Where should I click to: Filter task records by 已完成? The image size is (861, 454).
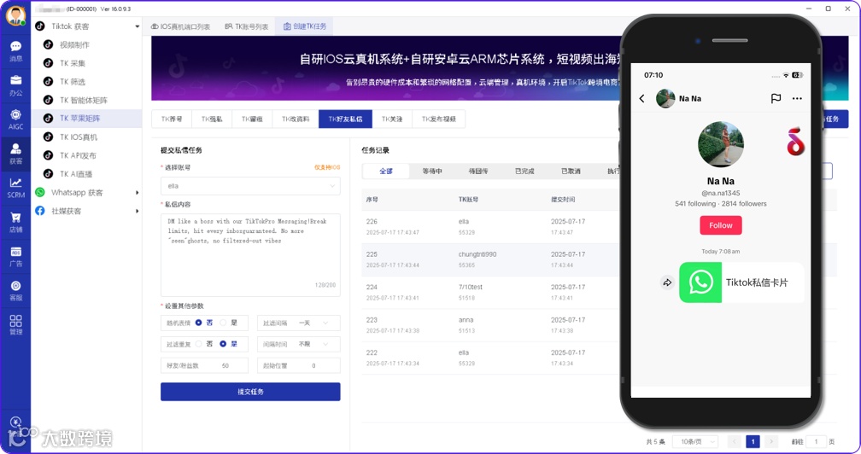tap(524, 171)
